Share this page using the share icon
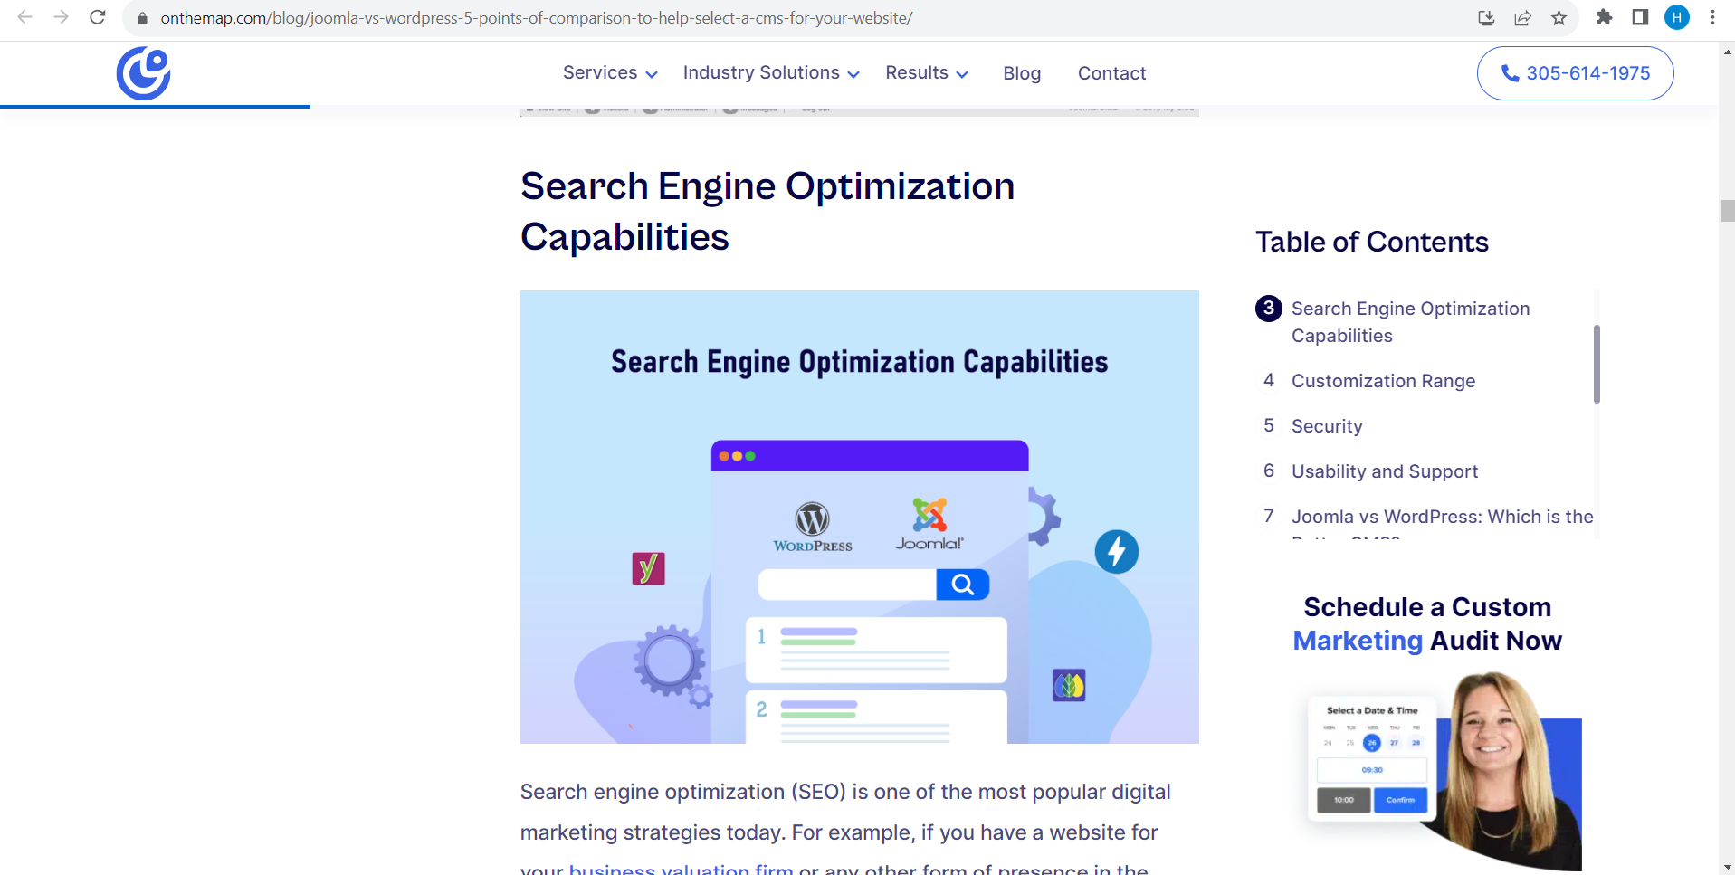 point(1522,18)
